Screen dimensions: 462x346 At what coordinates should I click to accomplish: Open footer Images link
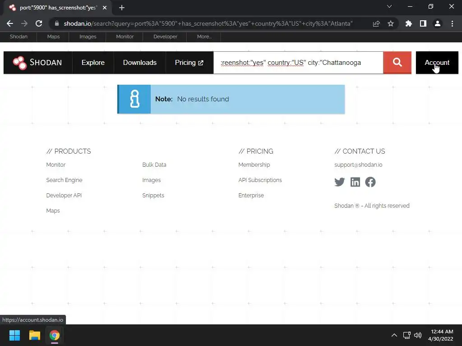coord(152,180)
